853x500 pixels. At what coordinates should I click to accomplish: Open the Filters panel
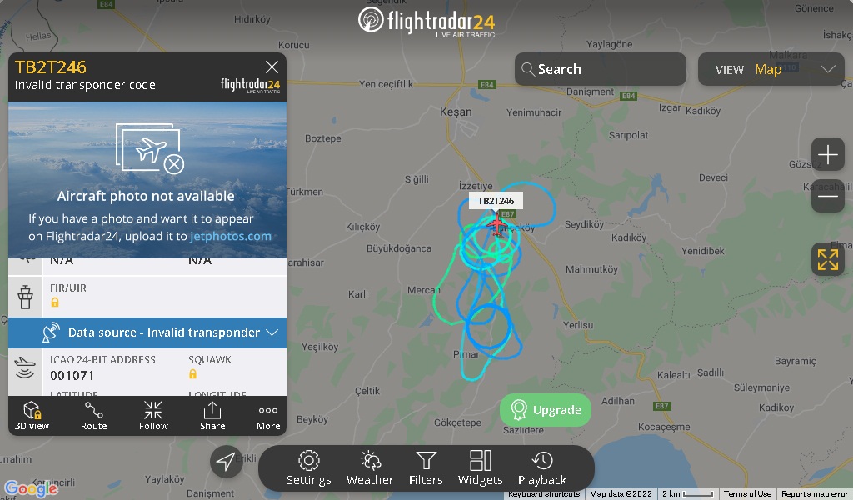[426, 467]
